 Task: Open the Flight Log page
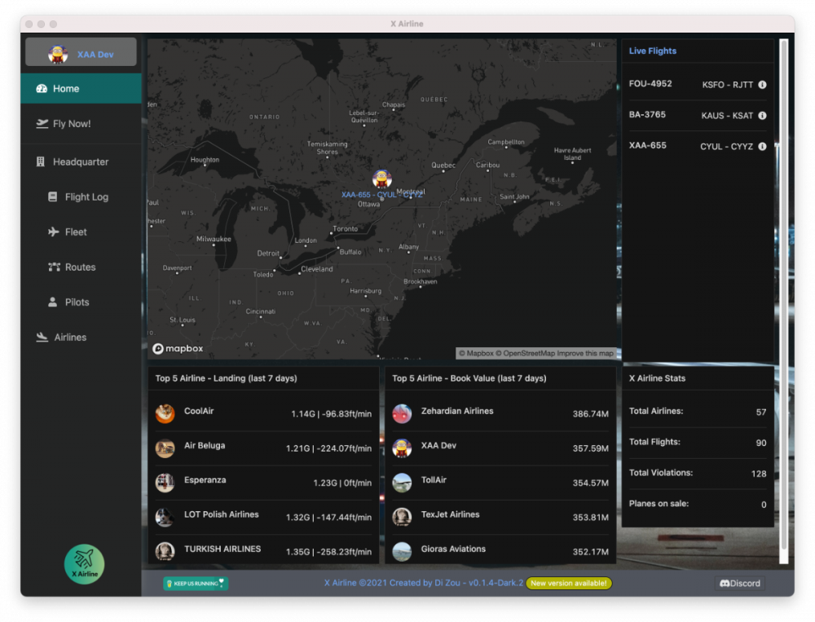click(x=86, y=197)
